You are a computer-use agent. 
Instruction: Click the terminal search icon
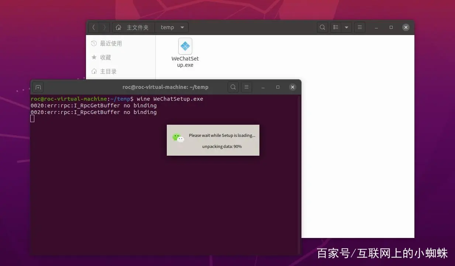(x=233, y=87)
